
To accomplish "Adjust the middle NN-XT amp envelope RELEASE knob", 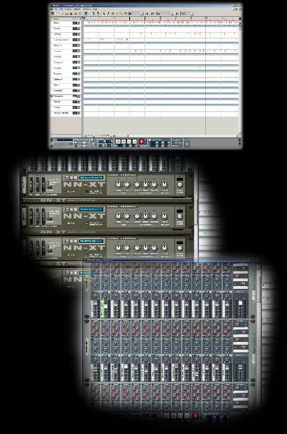I will click(154, 216).
